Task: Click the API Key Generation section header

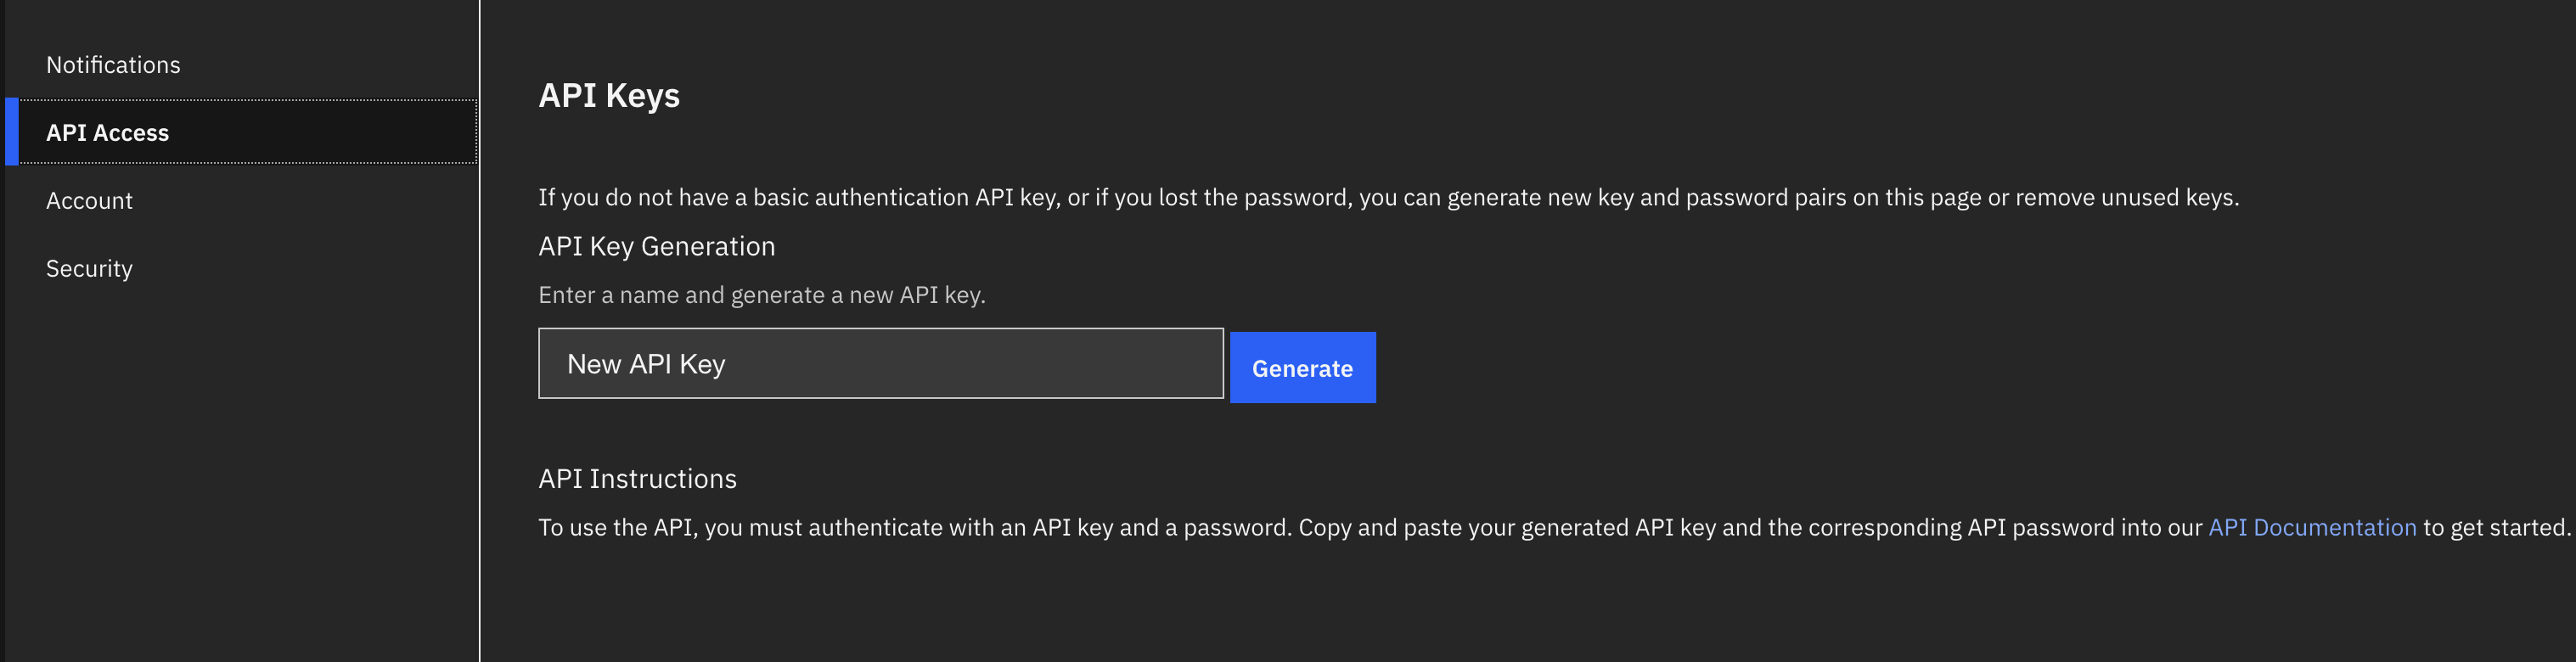Action: pos(657,246)
